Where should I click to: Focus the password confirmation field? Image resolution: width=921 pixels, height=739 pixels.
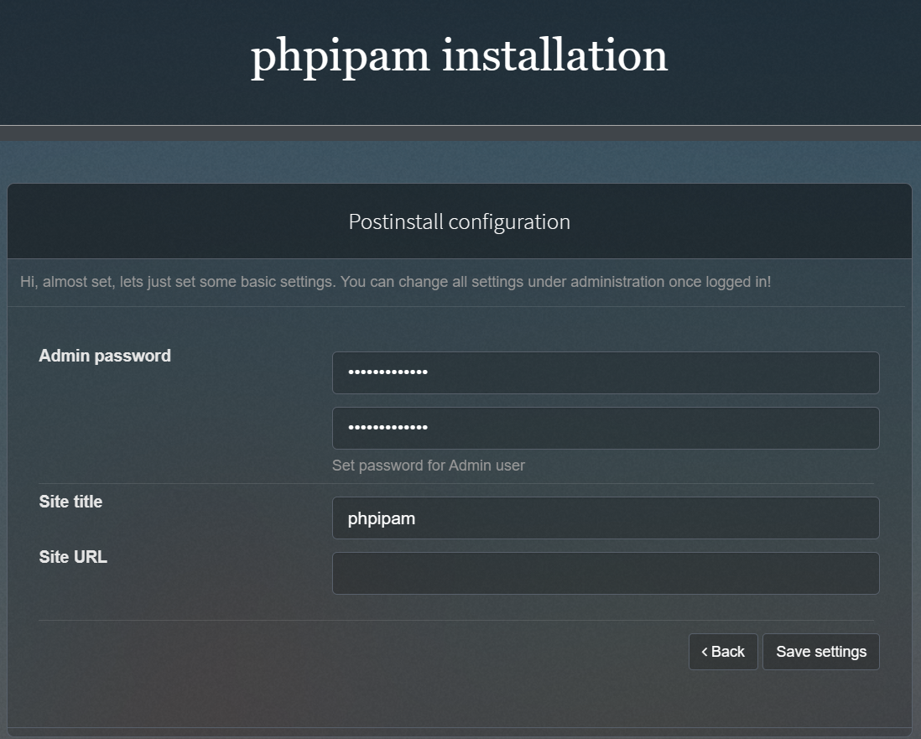click(x=605, y=428)
